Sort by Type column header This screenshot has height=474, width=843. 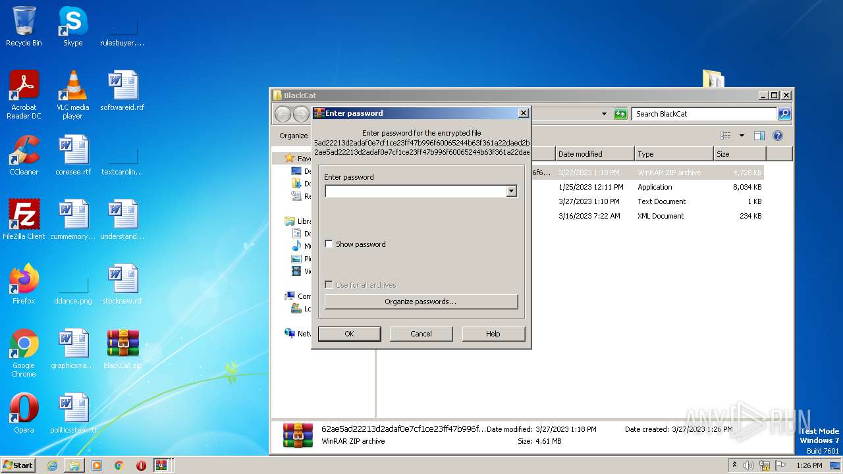[674, 154]
